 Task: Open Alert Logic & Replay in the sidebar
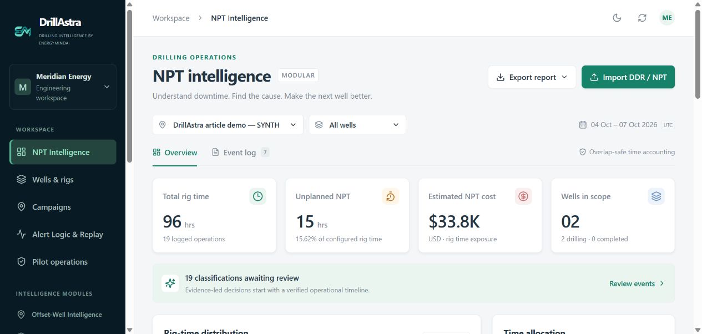click(63, 234)
